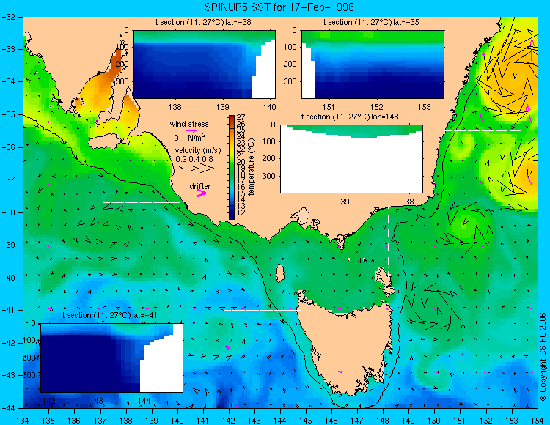Click longitude axis label 147
The height and width of the screenshot is (425, 550).
click(357, 421)
